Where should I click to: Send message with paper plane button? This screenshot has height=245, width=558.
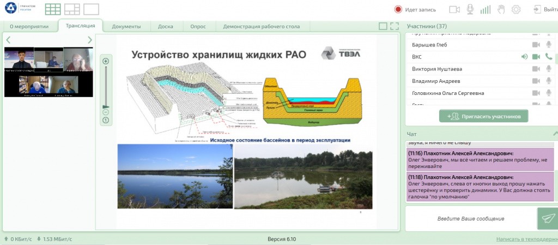547,218
